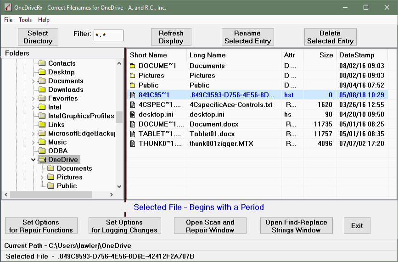This screenshot has width=398, height=262.
Task: Click Delete Selected Entry button
Action: [330, 37]
